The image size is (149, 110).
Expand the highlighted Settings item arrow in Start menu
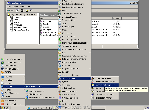(x=24, y=86)
